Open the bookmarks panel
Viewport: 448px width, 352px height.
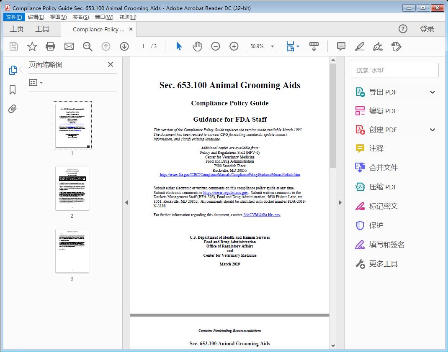pos(13,90)
